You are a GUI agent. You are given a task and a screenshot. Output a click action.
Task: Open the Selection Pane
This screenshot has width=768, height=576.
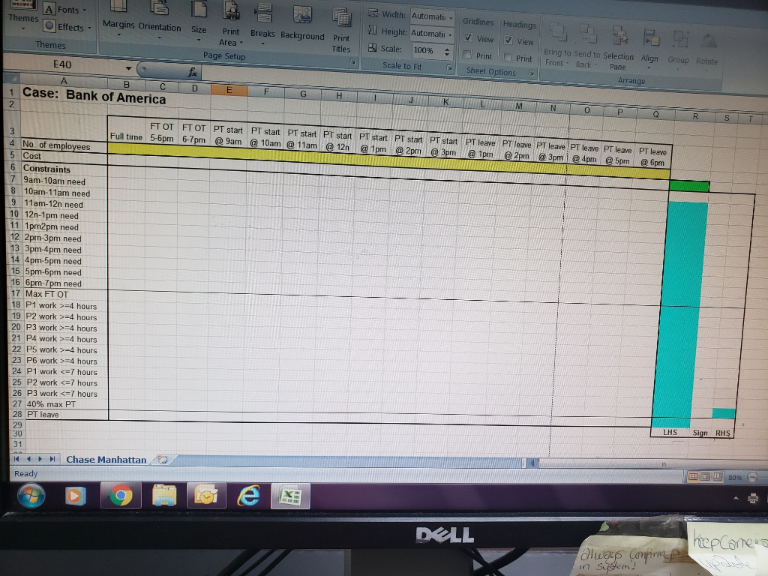(618, 48)
